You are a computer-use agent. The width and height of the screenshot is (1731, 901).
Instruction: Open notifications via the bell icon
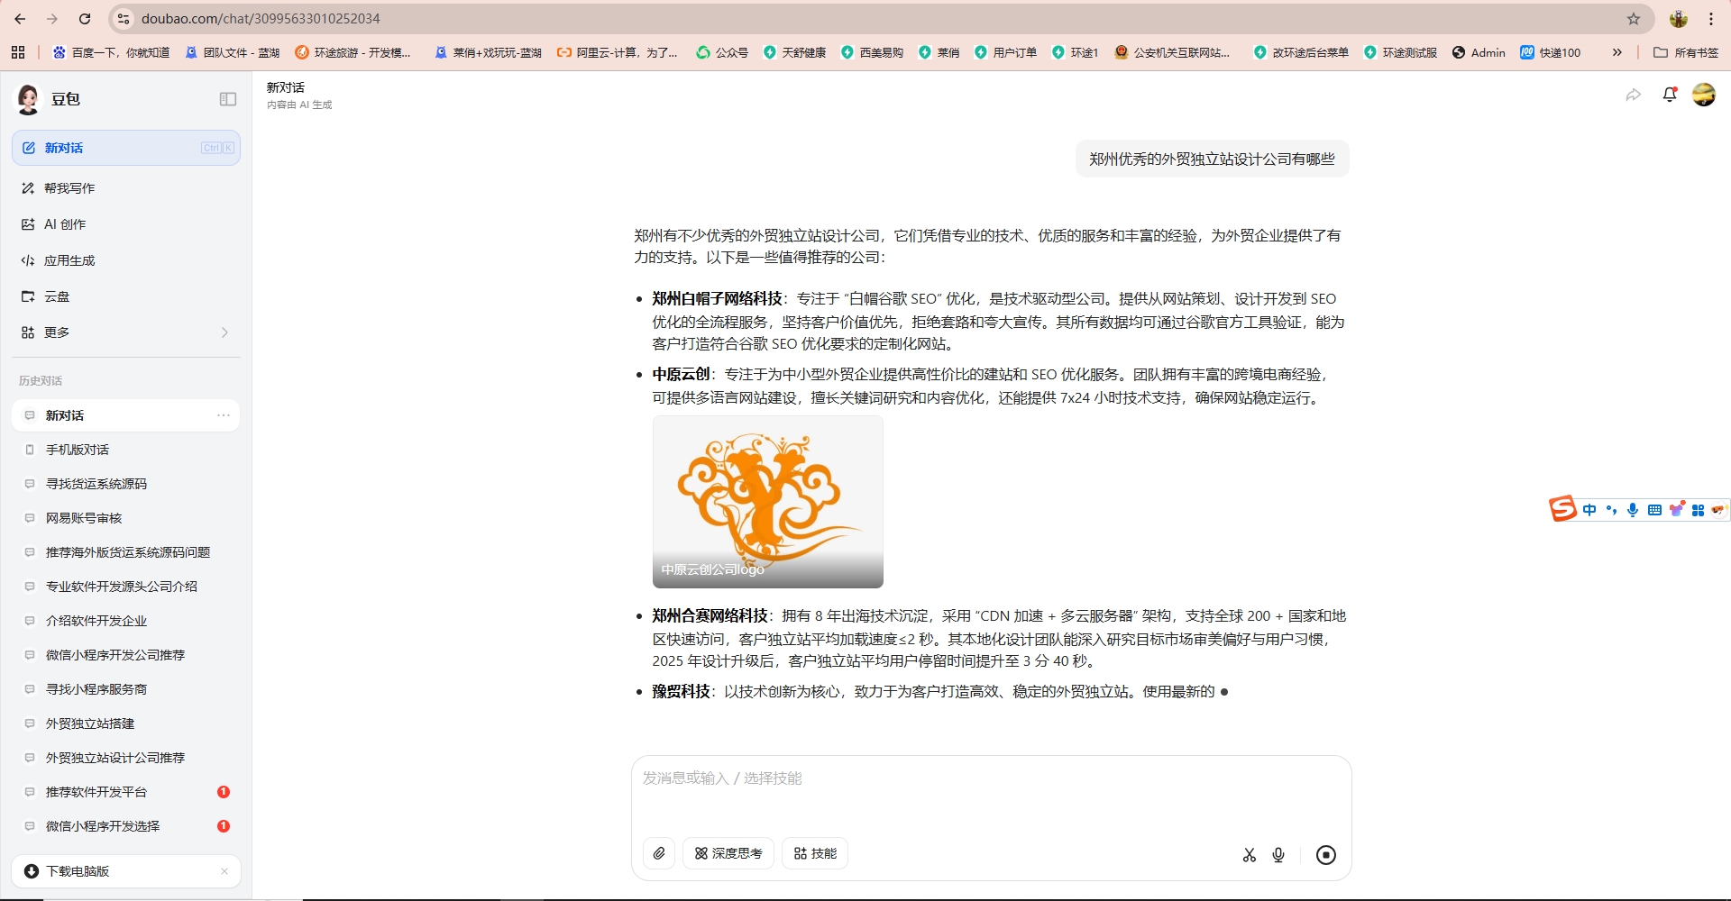point(1670,94)
